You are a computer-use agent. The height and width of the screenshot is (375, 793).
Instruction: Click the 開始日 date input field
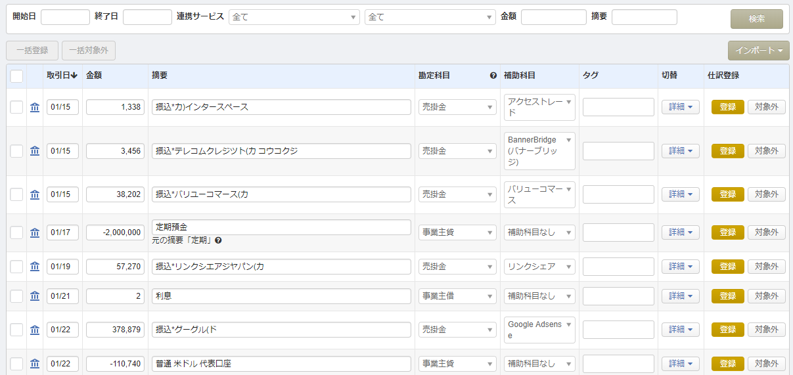tap(65, 17)
